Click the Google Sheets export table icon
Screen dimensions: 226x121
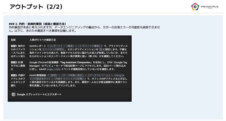point(13,94)
